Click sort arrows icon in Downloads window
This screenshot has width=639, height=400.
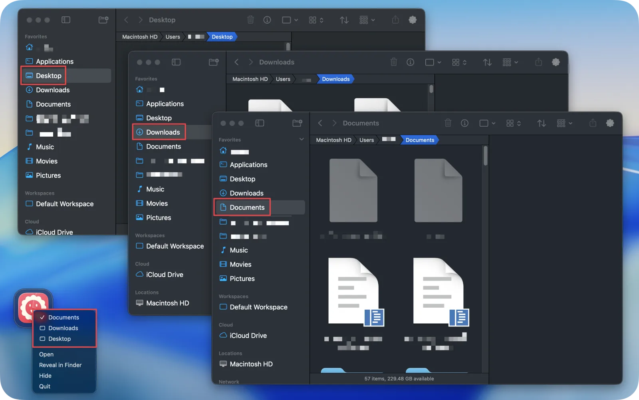pos(487,62)
